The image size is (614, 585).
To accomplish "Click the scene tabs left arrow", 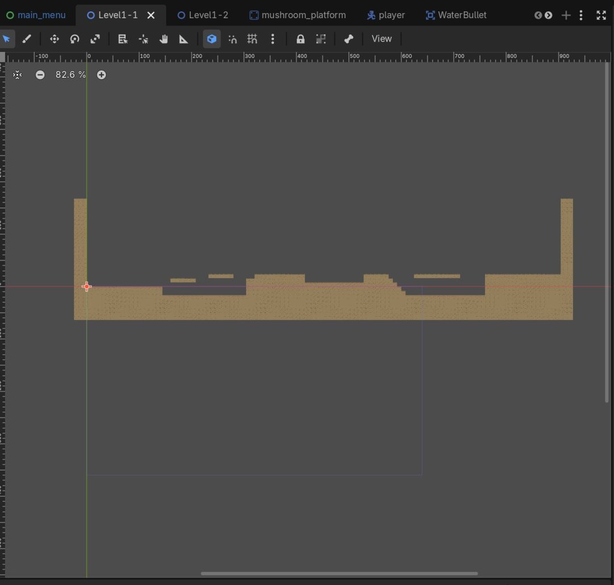I will coord(538,15).
